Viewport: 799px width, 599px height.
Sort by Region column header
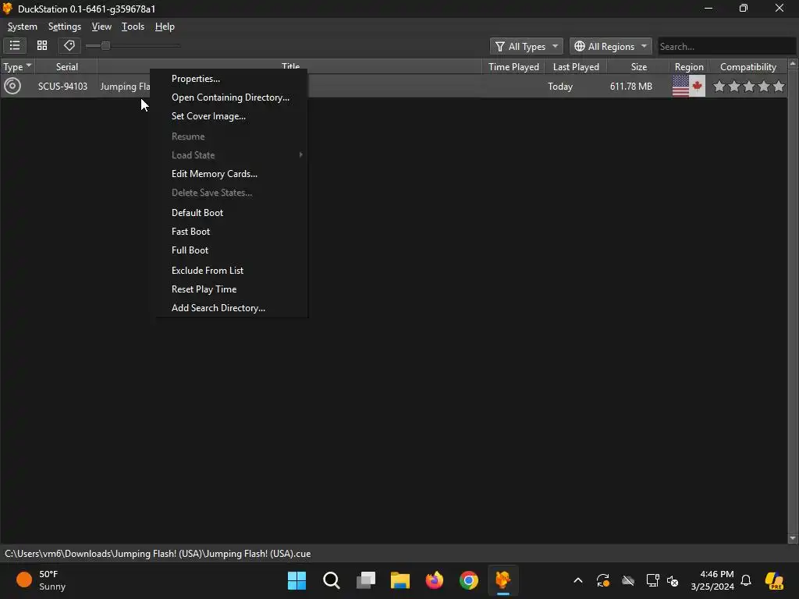point(689,67)
